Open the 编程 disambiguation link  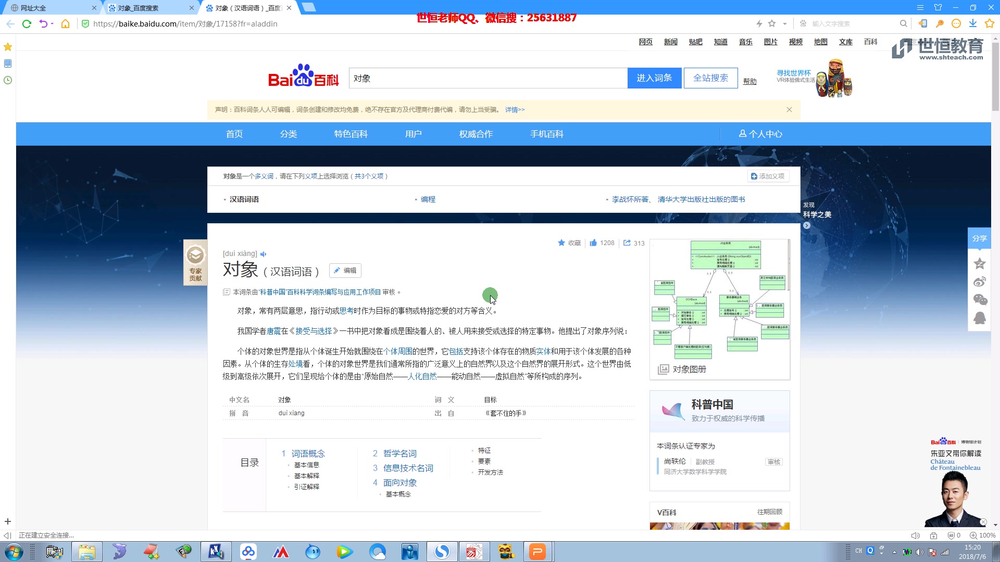(428, 199)
